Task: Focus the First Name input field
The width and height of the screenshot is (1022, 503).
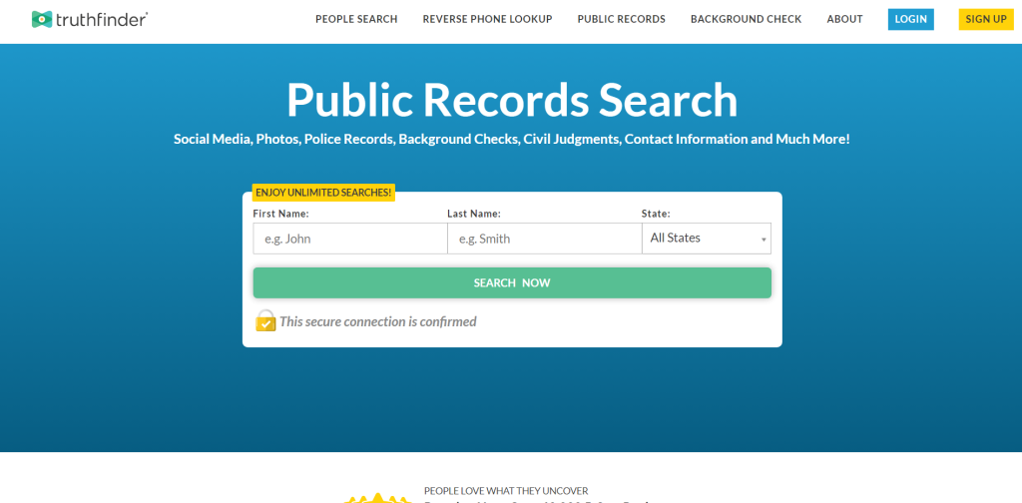Action: (x=349, y=239)
